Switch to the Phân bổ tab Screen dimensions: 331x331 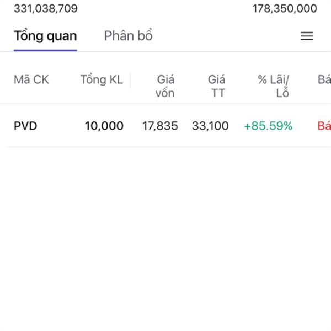click(x=128, y=36)
